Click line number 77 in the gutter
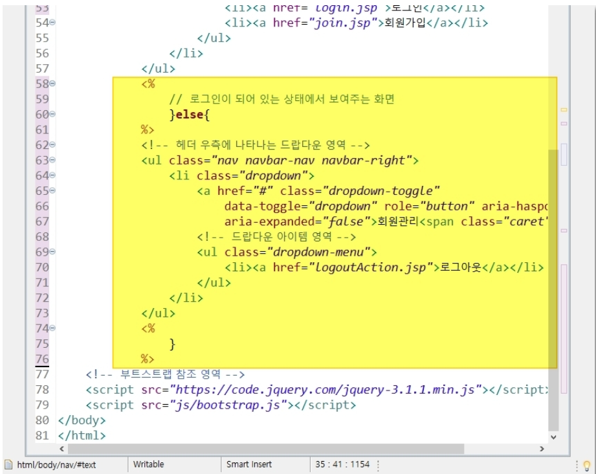596x474 pixels. pyautogui.click(x=42, y=374)
